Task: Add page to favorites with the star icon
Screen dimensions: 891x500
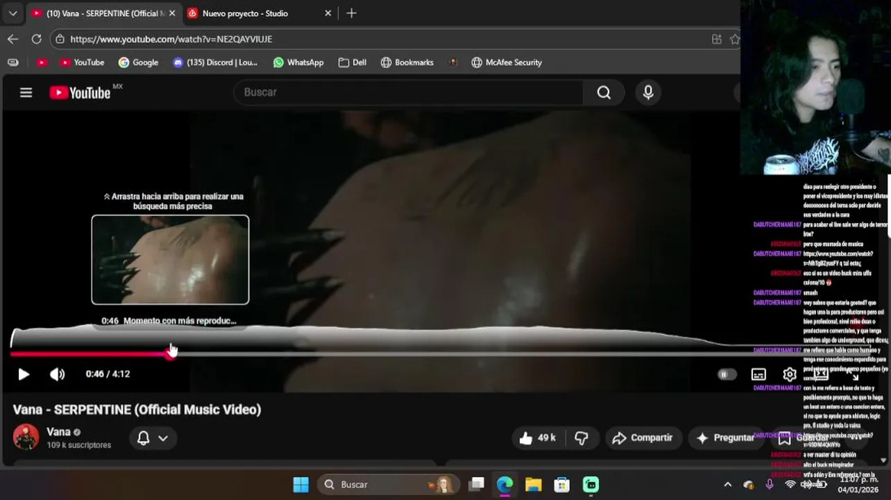Action: click(x=735, y=39)
